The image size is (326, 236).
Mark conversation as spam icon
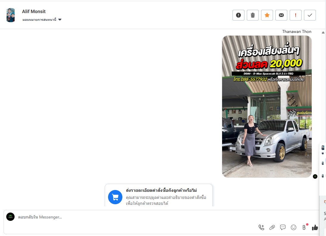click(238, 15)
